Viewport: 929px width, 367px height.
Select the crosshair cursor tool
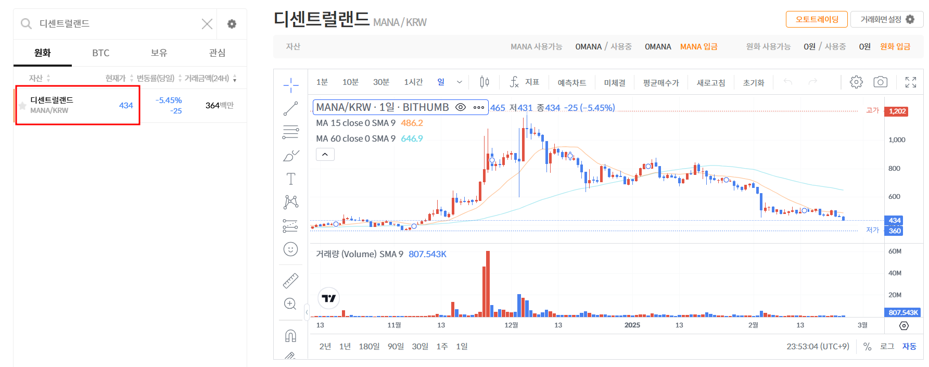[291, 85]
